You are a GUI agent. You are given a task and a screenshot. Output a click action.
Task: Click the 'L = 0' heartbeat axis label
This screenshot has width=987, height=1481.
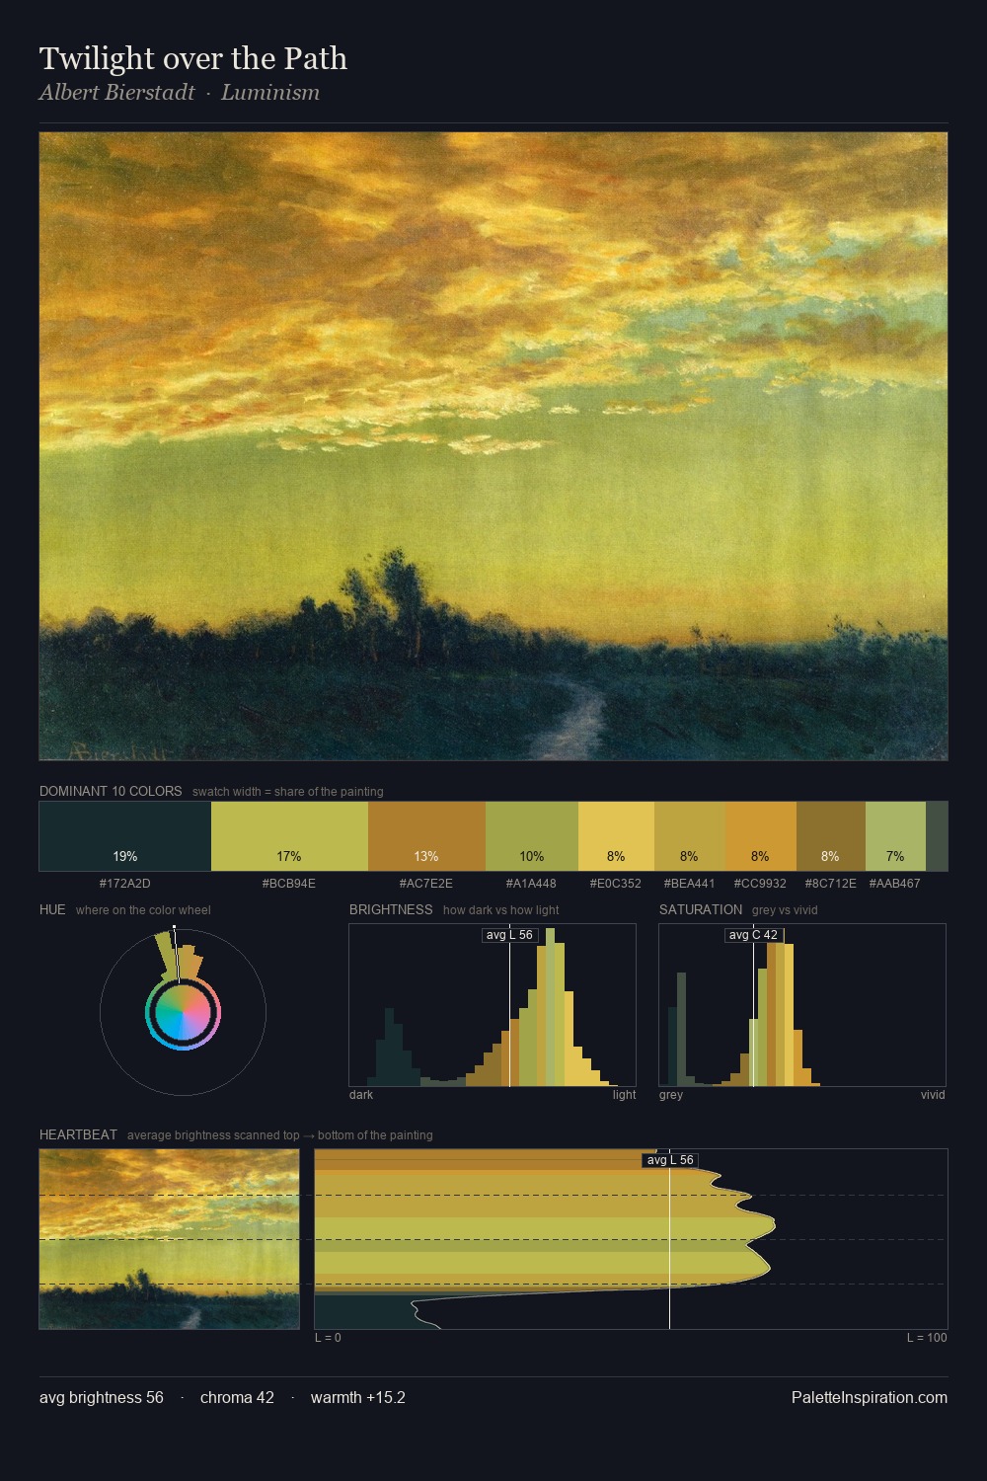pos(329,1338)
